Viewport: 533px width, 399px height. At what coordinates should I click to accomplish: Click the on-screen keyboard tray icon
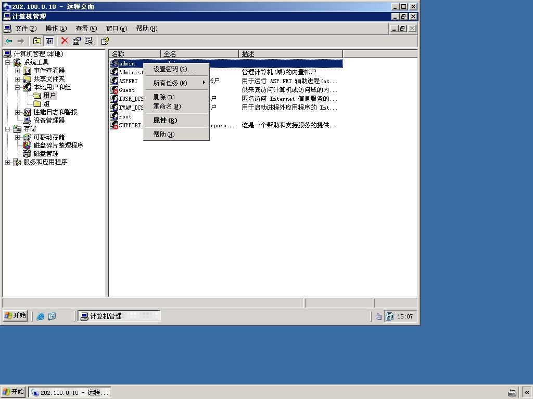[512, 393]
